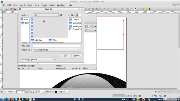The height and width of the screenshot is (101, 180).
Task: Select the takri home folder in sidebar
Action: click(x=25, y=23)
